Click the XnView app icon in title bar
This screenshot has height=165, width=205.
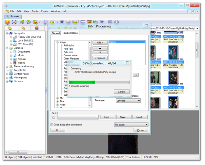[x=6, y=6]
